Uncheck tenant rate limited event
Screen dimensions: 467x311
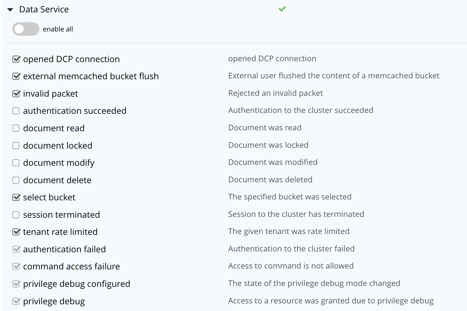tap(16, 232)
